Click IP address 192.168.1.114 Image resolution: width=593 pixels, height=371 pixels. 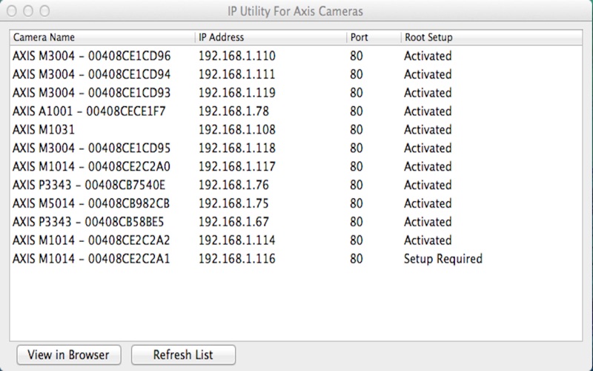[x=237, y=240]
